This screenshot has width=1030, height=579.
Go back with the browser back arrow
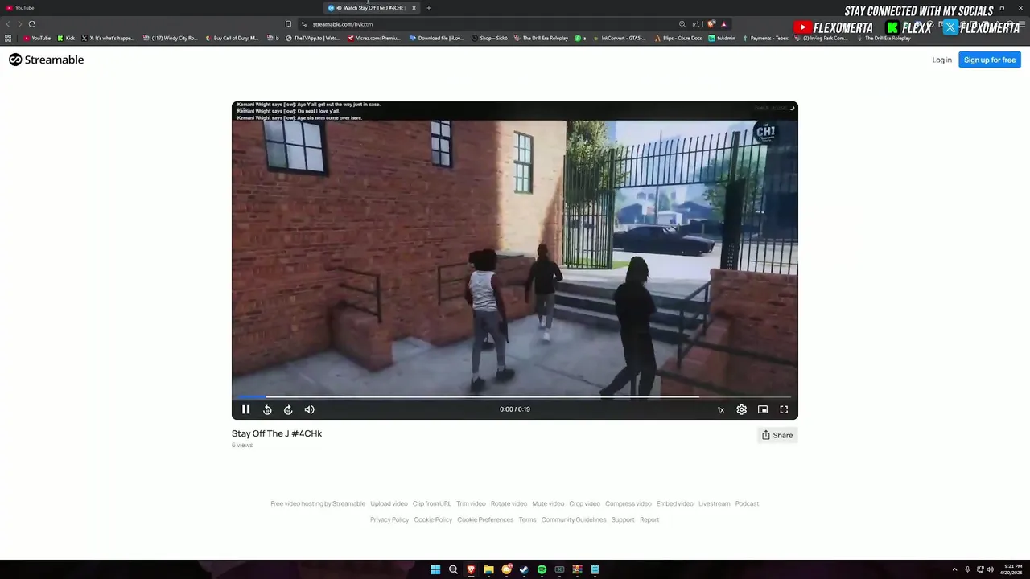pyautogui.click(x=8, y=24)
